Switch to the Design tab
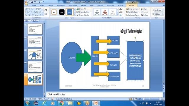Image resolution: width=189 pixels, height=106 pixels. click(x=50, y=5)
